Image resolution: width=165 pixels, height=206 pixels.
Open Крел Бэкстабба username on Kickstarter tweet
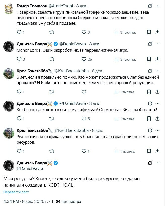32,71
